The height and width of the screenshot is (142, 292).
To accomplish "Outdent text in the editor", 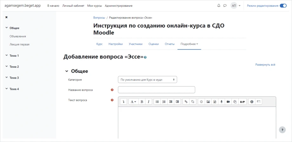I will click(x=170, y=102).
